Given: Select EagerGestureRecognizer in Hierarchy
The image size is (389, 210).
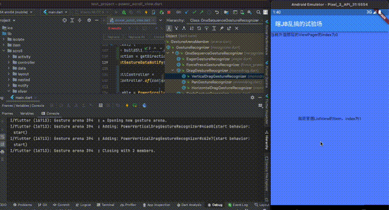Looking at the screenshot, I should click(x=208, y=59).
